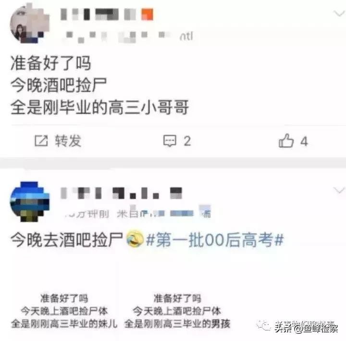346x341 pixels.
Task: Tap the like count 4
Action: 304,141
